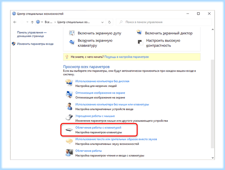
Task: Click the Narrator icon beside Включить экранный диктор
Action: click(139, 33)
